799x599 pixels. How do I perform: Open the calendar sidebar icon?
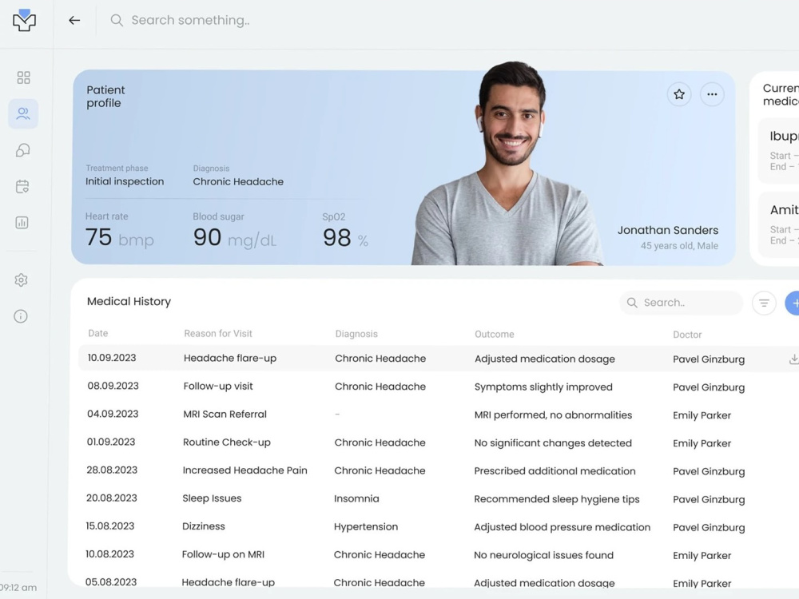pos(22,186)
